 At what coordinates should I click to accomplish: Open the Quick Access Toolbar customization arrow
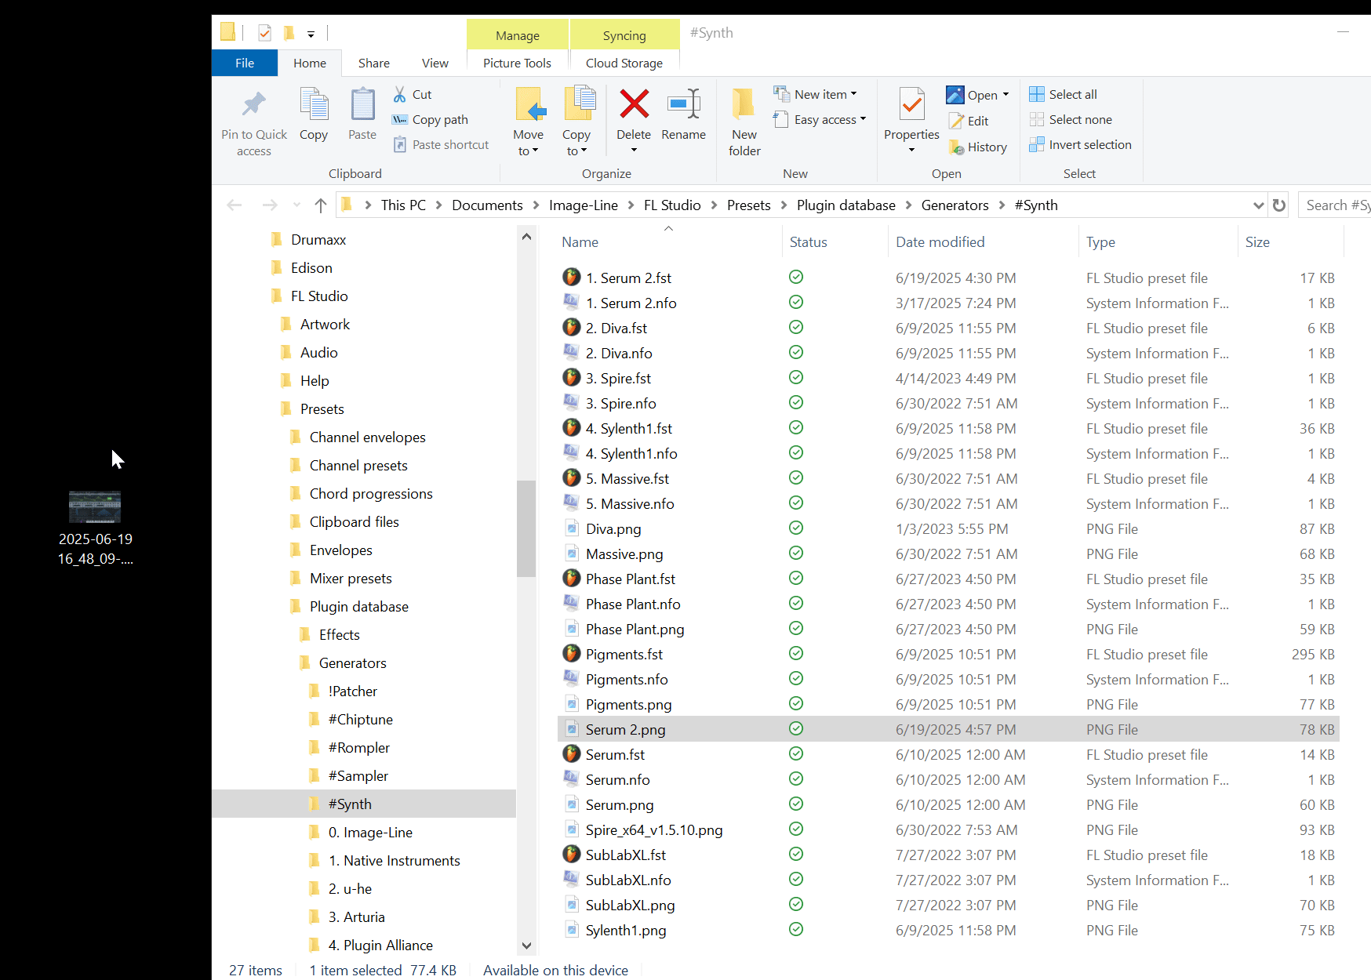click(x=311, y=34)
